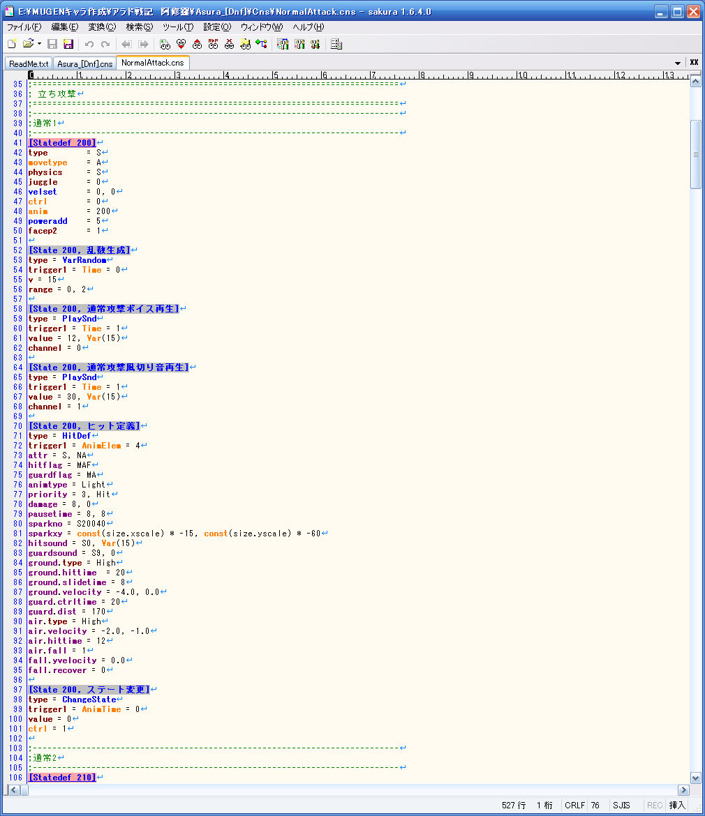
Task: Find previous match with up-arrow binoculars
Action: tap(197, 44)
